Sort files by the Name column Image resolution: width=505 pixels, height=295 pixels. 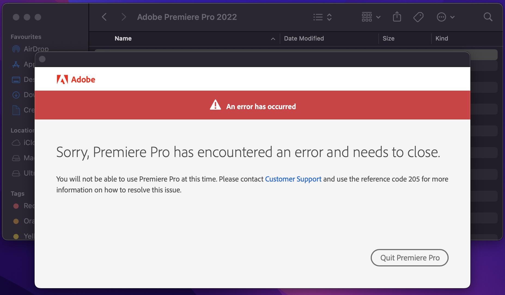pos(123,38)
